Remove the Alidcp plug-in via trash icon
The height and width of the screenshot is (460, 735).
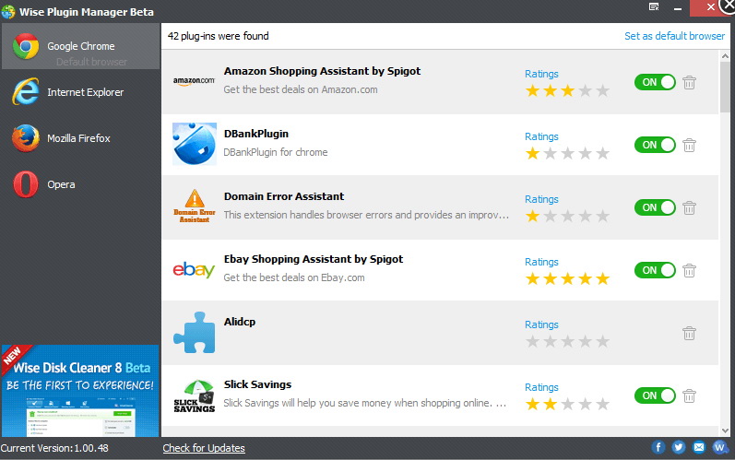tap(689, 333)
